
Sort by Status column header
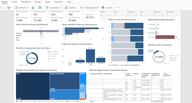(136, 74)
